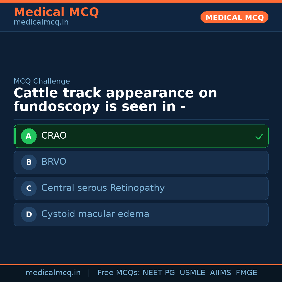Click the USMLE footer label
Screen dimensions: 282x282
[x=192, y=272]
